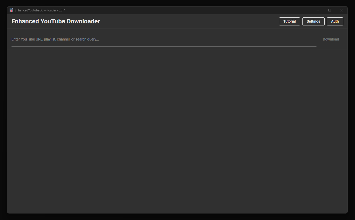The height and width of the screenshot is (220, 355).
Task: Open the Settings panel
Action: [313, 22]
